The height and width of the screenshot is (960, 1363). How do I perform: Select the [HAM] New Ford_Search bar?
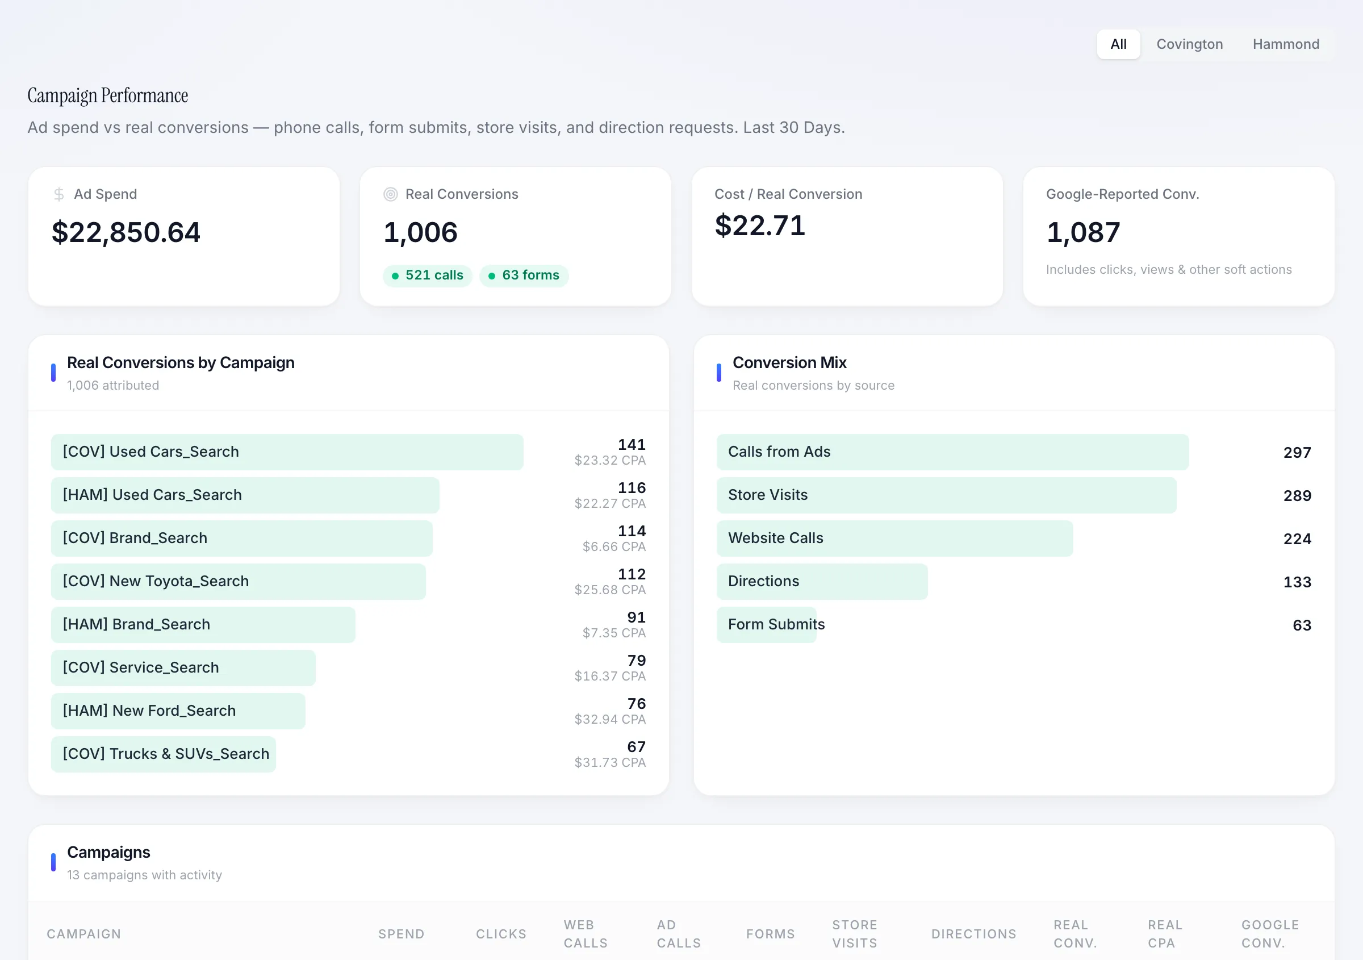click(x=178, y=711)
